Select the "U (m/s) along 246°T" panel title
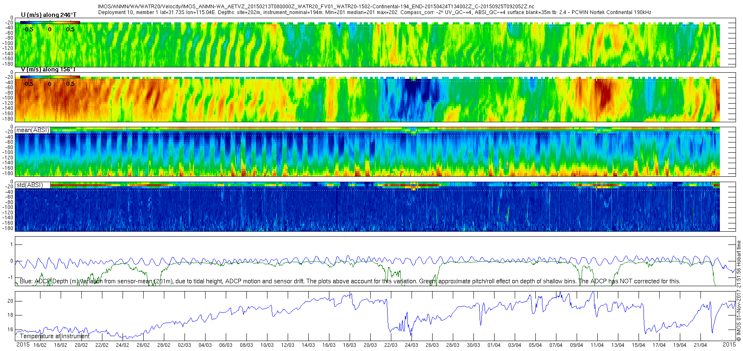743x351 pixels. click(x=48, y=15)
